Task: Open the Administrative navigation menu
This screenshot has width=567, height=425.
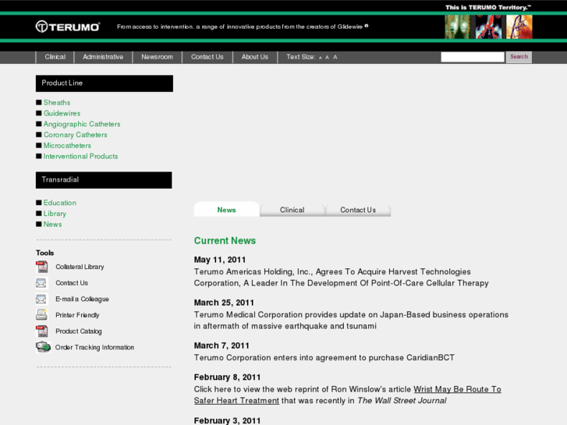Action: [x=103, y=57]
